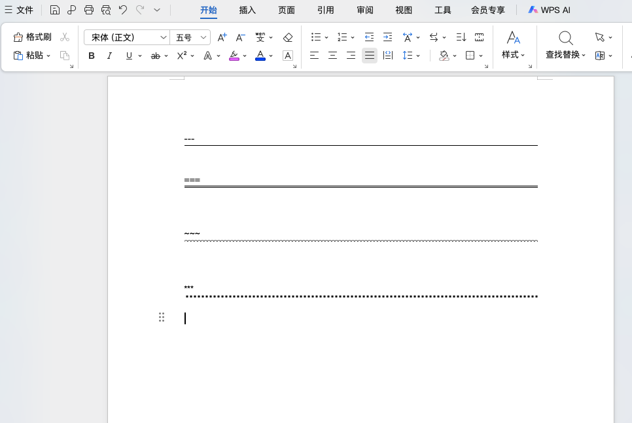
Task: Switch to the 引用 tab
Action: point(326,10)
